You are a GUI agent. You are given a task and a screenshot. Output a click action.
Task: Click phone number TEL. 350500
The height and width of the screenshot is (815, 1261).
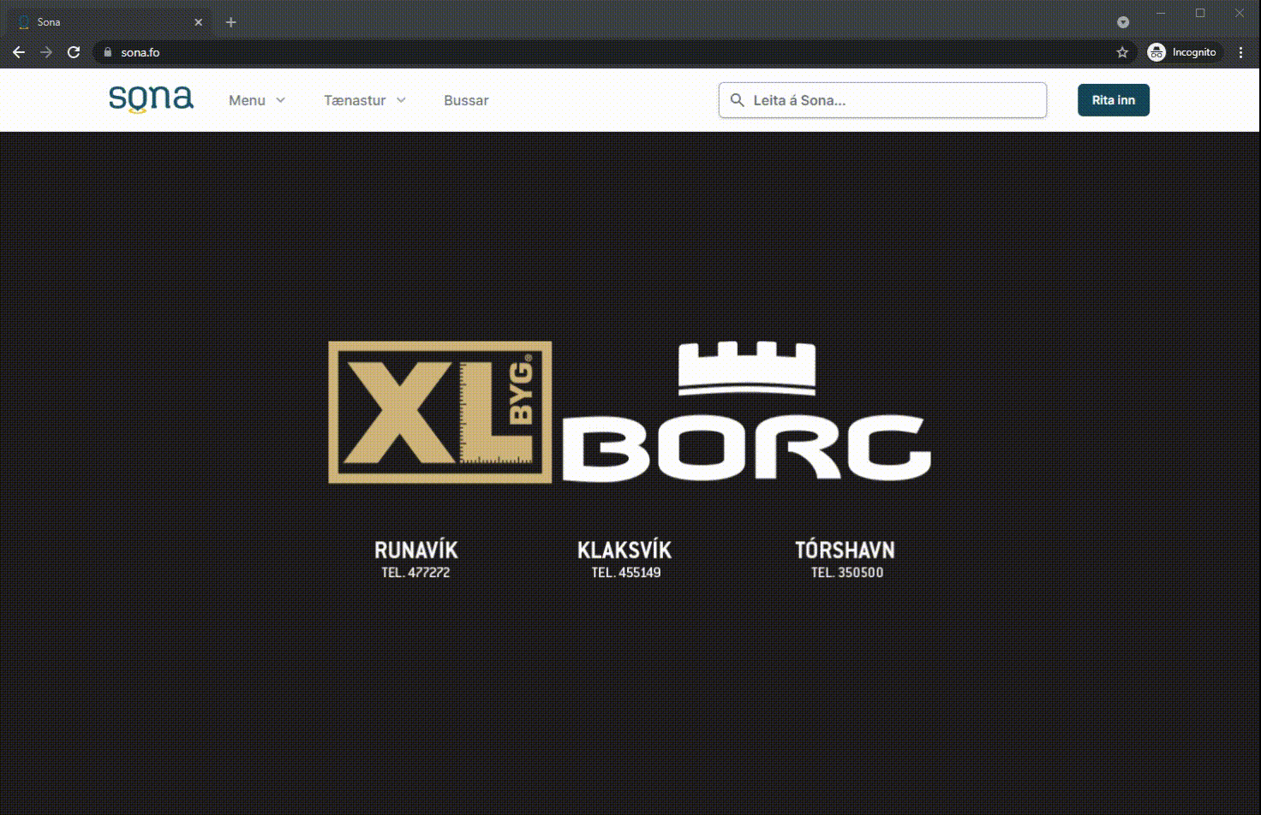tap(847, 573)
